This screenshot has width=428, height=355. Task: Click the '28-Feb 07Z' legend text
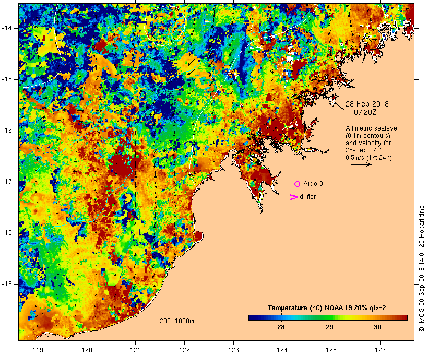363,150
